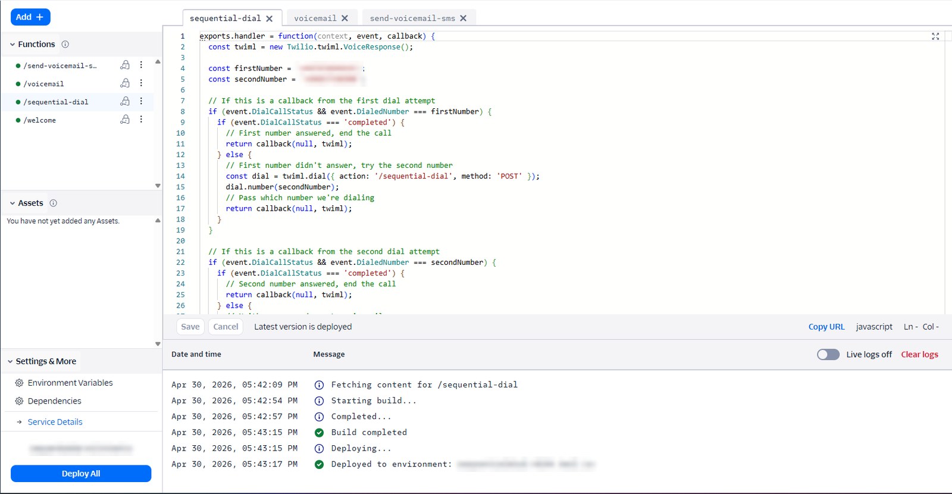
Task: Click the Save button
Action: [190, 327]
